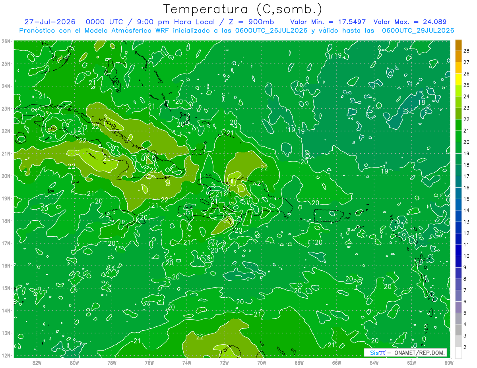Click the 20N latitude label
The width and height of the screenshot is (477, 368).
6,176
